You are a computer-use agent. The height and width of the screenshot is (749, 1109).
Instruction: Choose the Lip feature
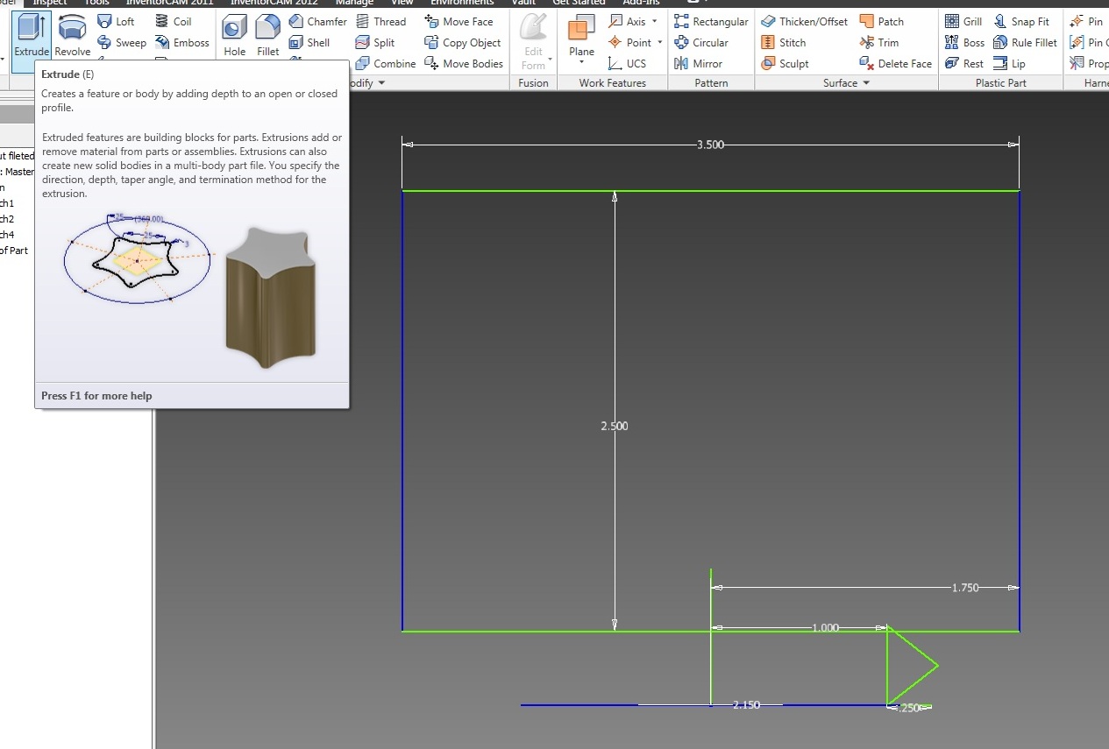click(1009, 63)
